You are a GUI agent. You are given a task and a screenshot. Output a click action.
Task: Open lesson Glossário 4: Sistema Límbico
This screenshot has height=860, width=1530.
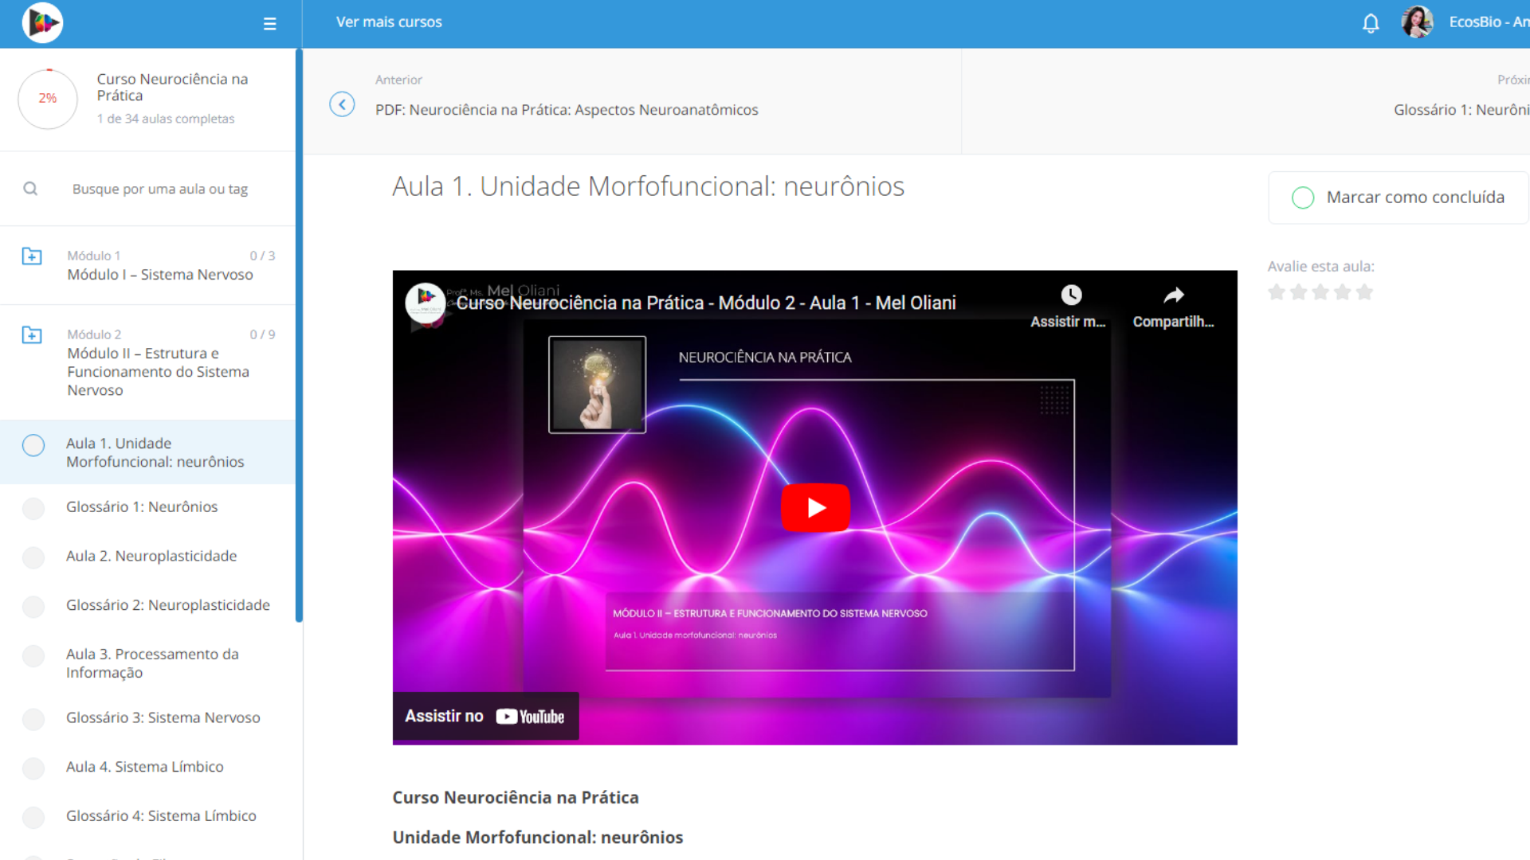pyautogui.click(x=161, y=815)
